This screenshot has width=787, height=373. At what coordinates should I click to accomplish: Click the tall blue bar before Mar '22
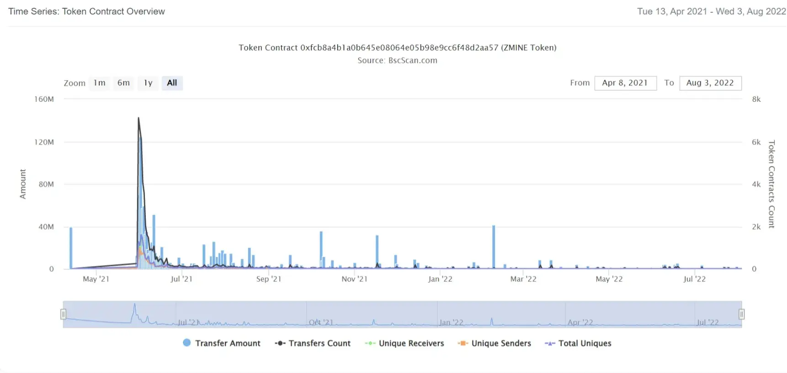click(494, 247)
